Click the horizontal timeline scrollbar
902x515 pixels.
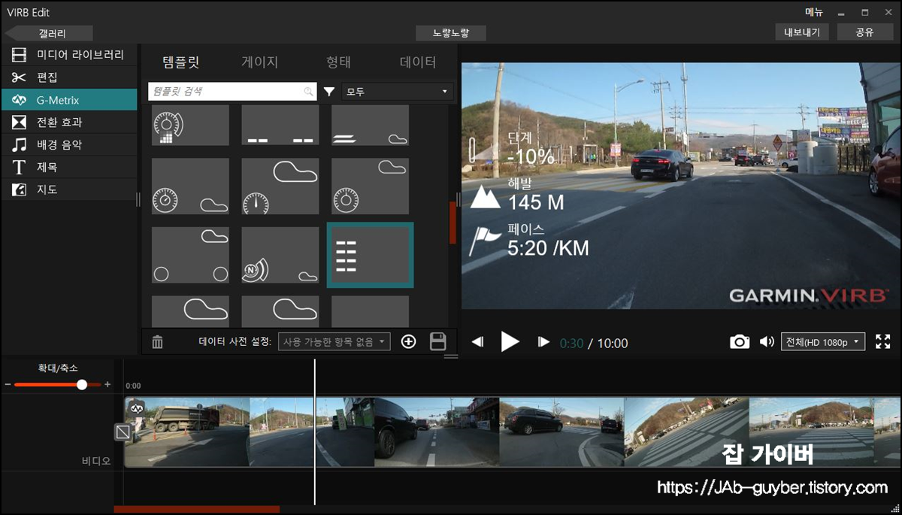click(196, 509)
